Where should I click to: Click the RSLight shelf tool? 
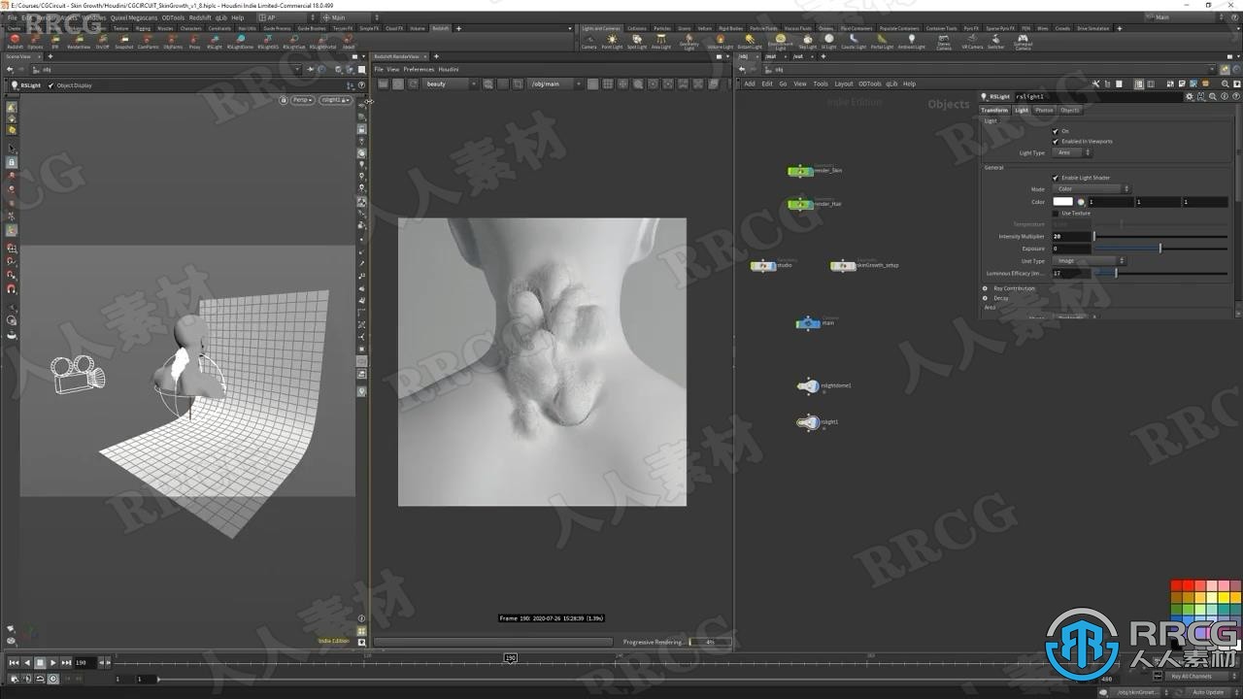(215, 42)
